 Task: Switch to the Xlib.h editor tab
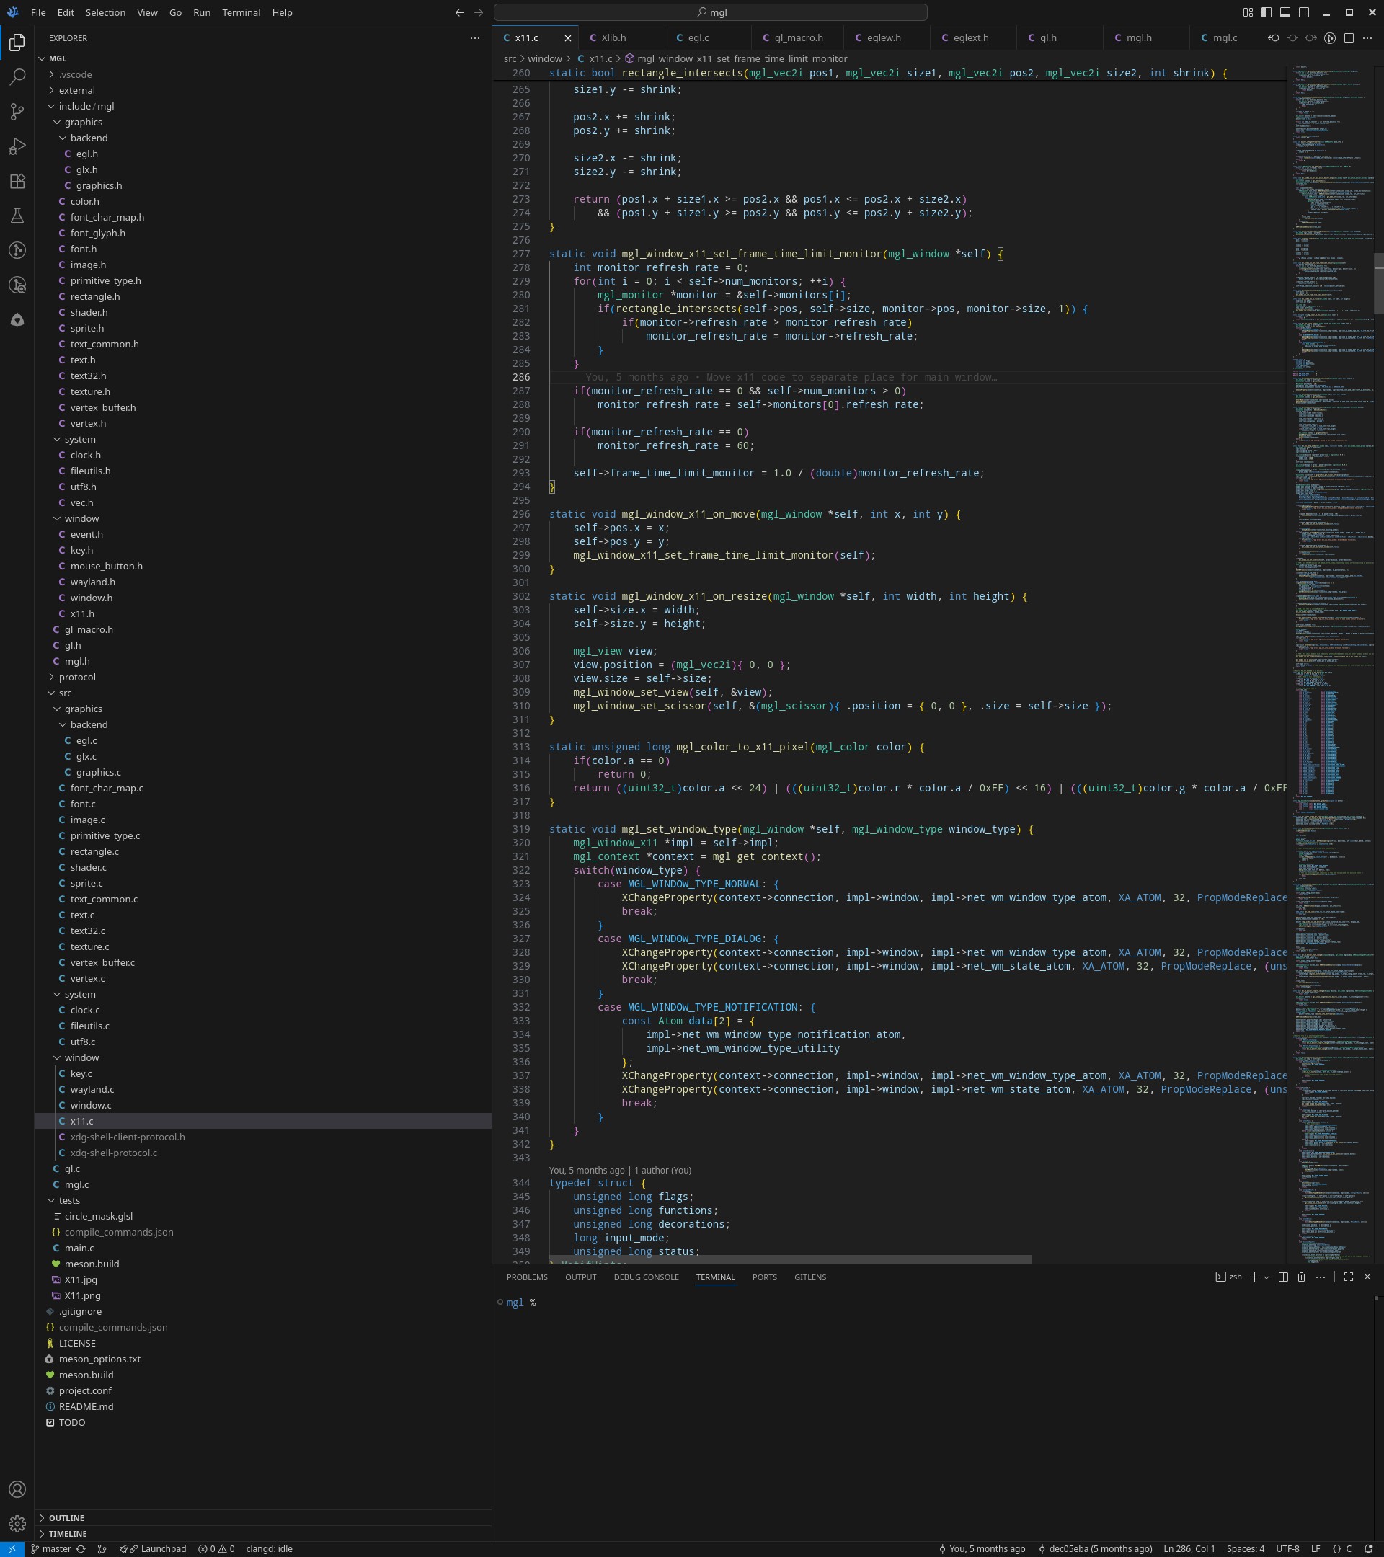click(x=622, y=37)
